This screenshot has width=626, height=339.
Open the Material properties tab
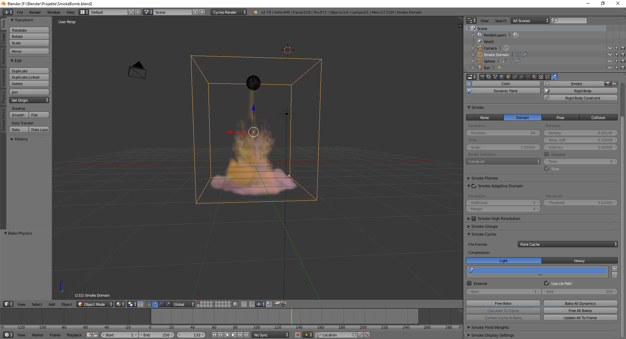click(534, 77)
